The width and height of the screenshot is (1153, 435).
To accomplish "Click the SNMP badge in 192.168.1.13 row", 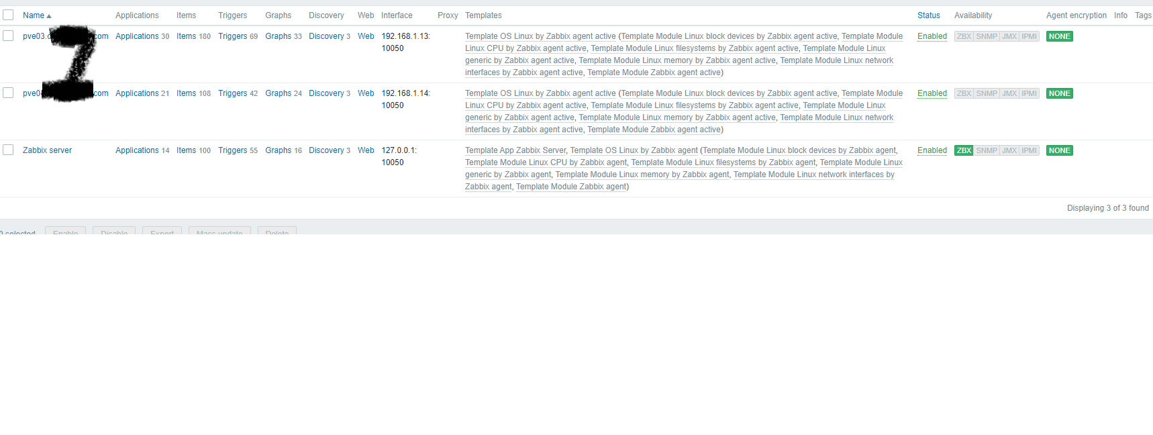I will 987,36.
